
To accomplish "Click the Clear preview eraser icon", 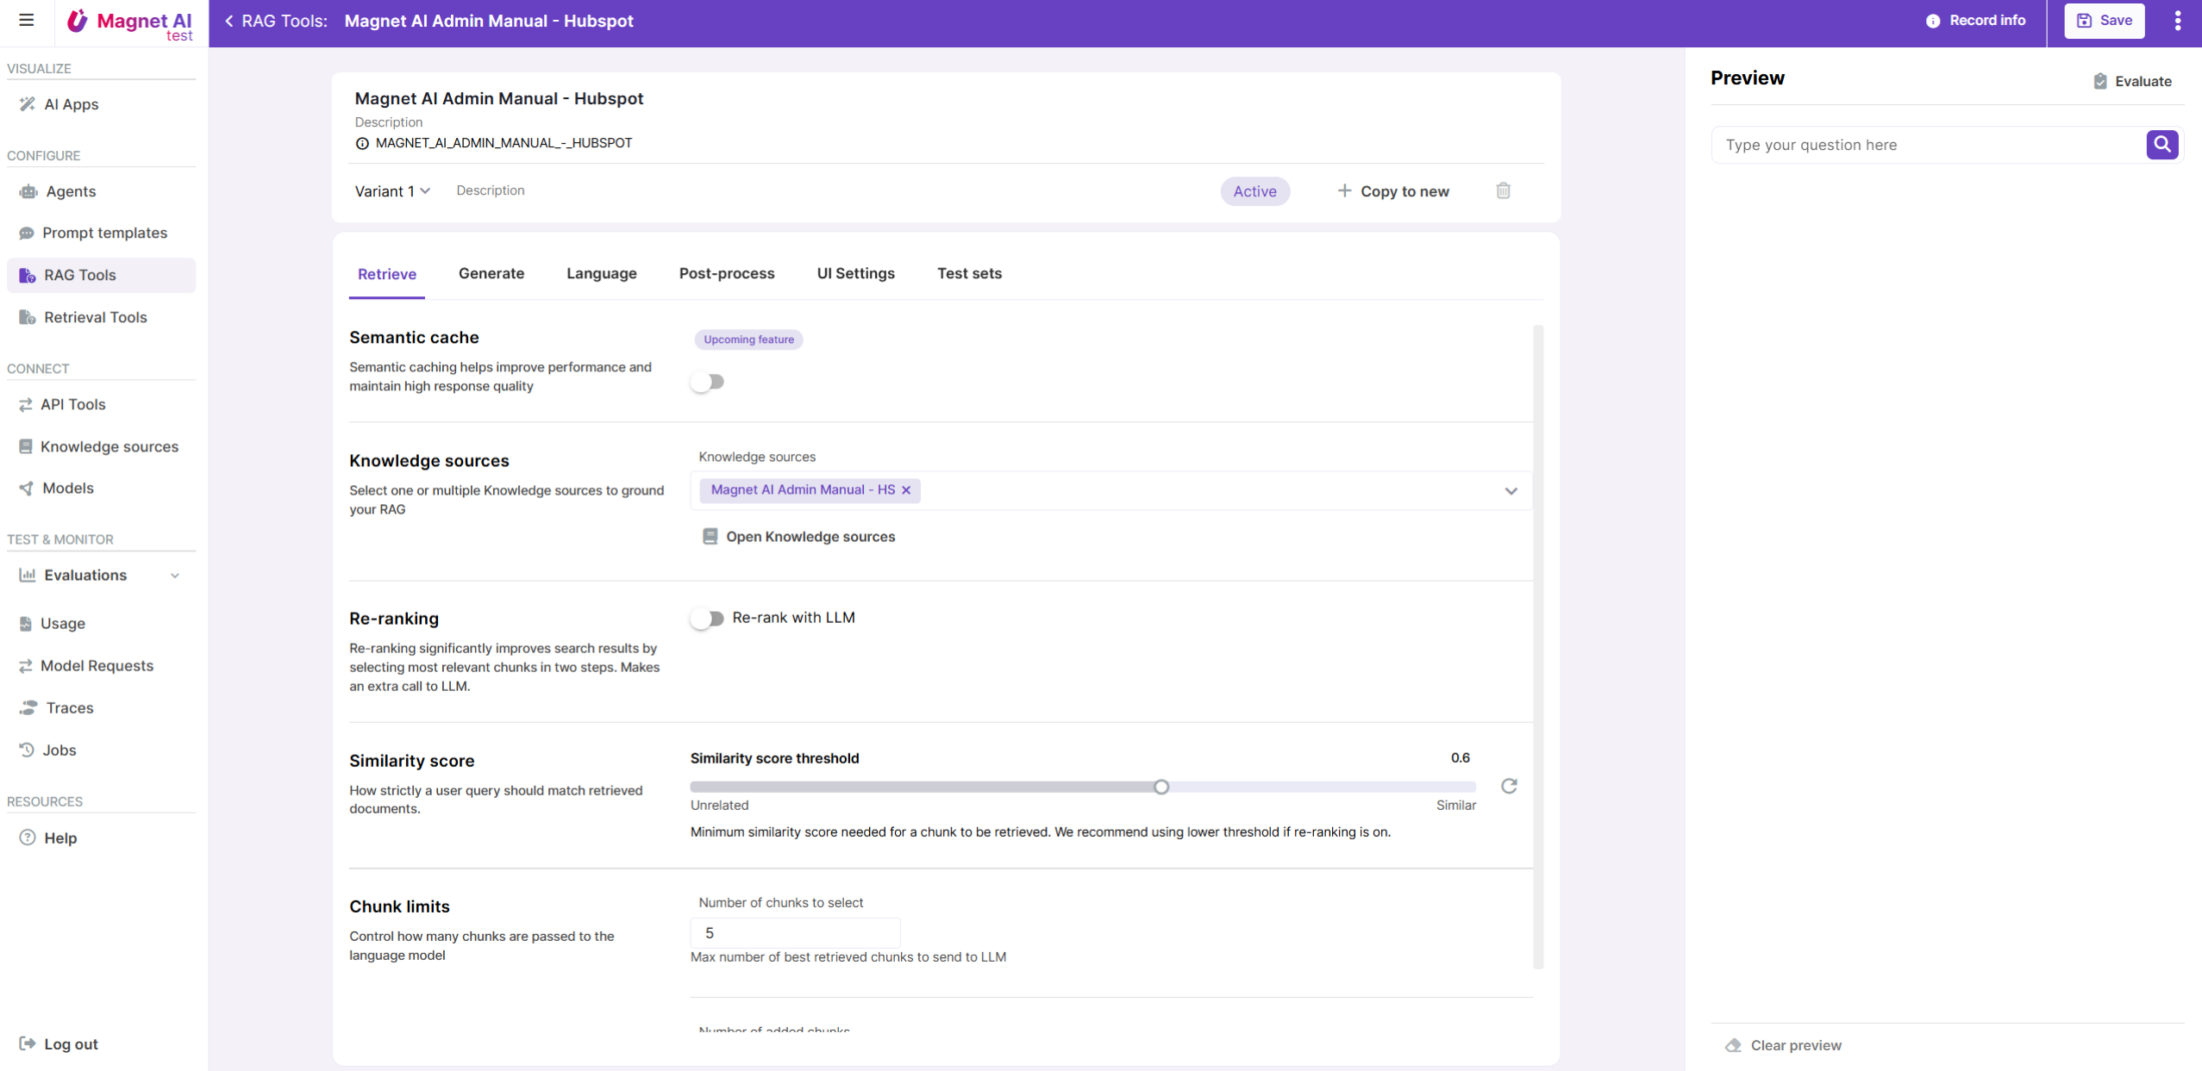I will coord(1733,1045).
